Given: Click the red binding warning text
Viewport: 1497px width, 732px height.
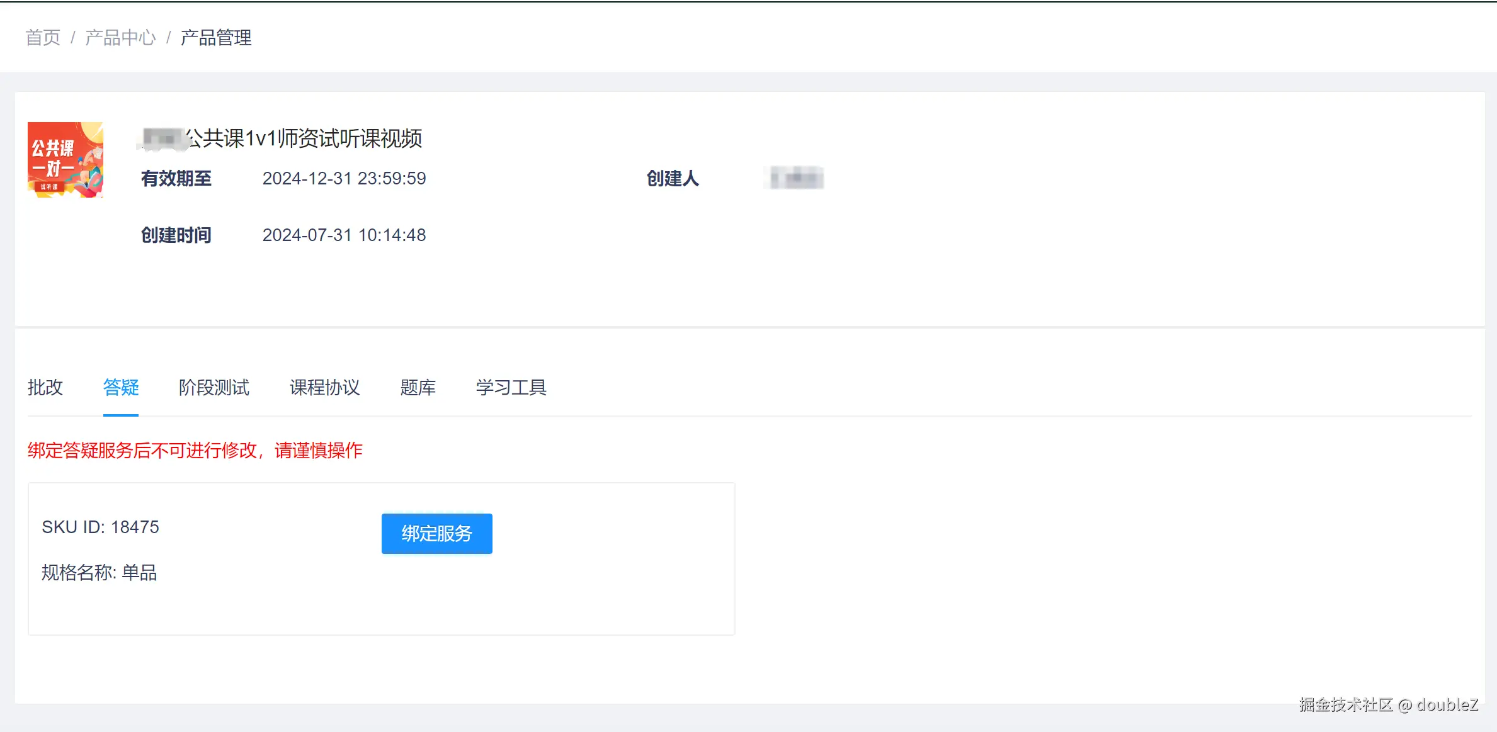Looking at the screenshot, I should pyautogui.click(x=195, y=451).
